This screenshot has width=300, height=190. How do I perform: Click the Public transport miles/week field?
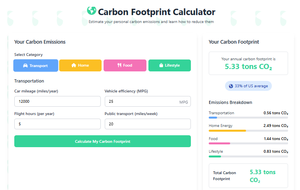tap(147, 124)
